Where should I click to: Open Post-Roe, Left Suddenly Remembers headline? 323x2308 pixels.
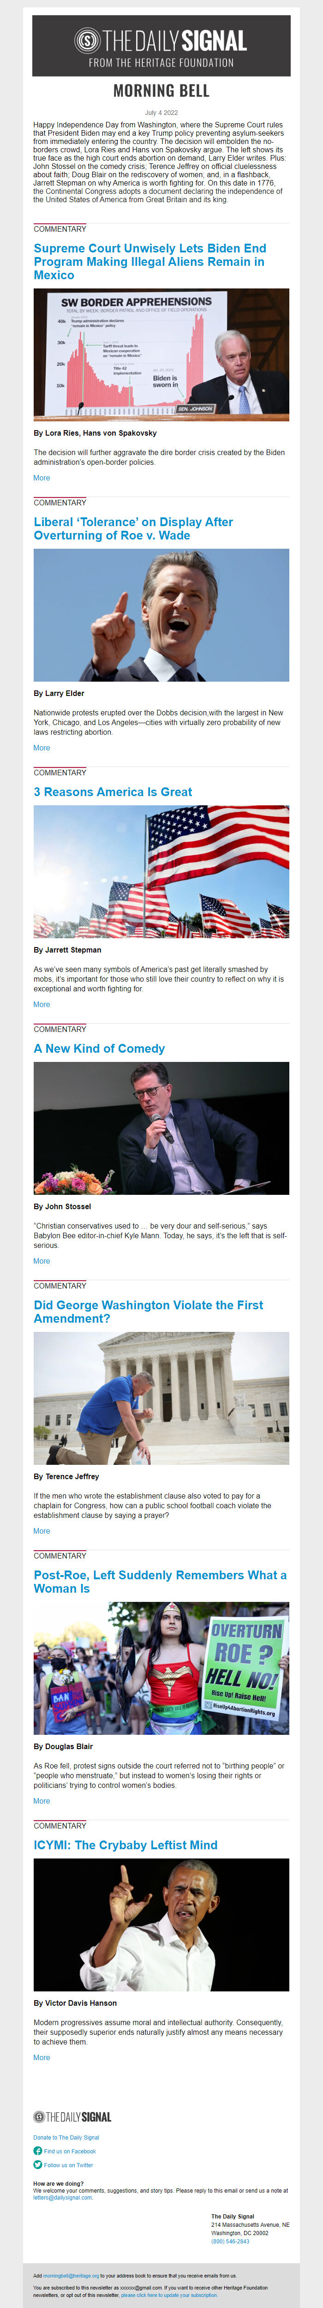(160, 1582)
